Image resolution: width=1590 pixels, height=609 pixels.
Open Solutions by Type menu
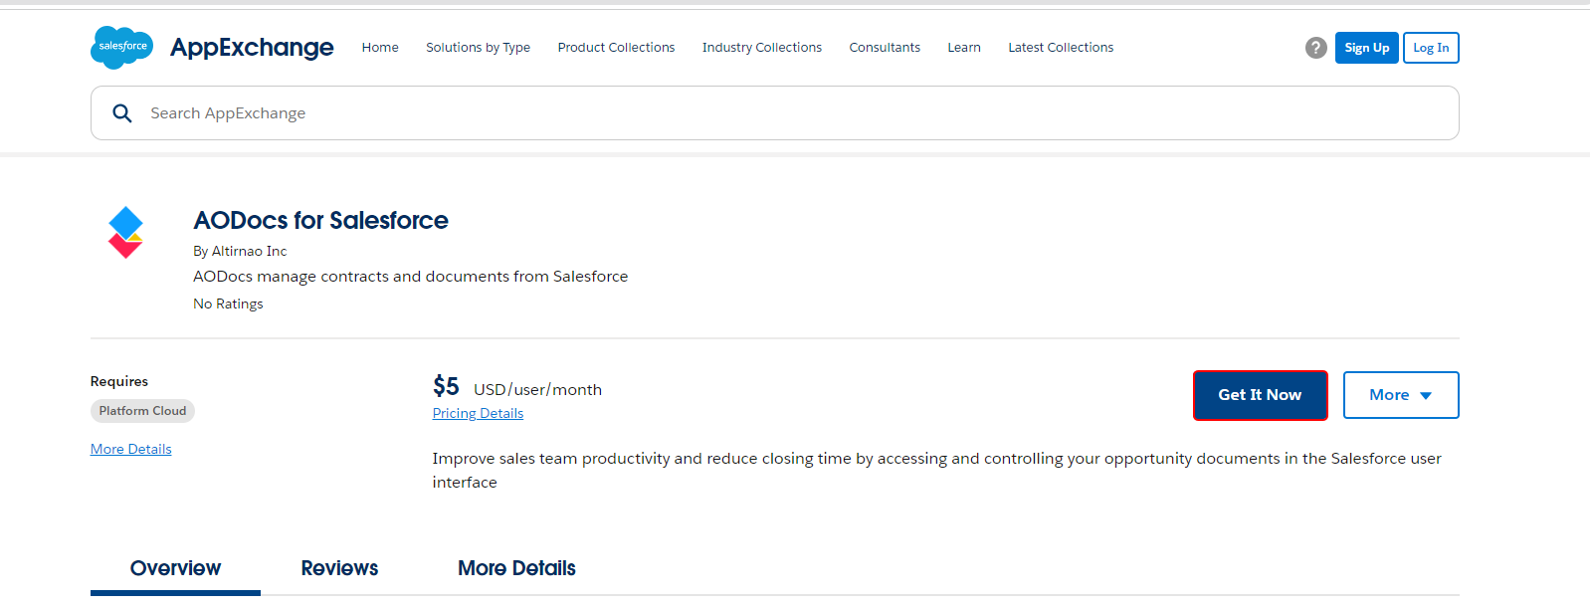pos(478,48)
